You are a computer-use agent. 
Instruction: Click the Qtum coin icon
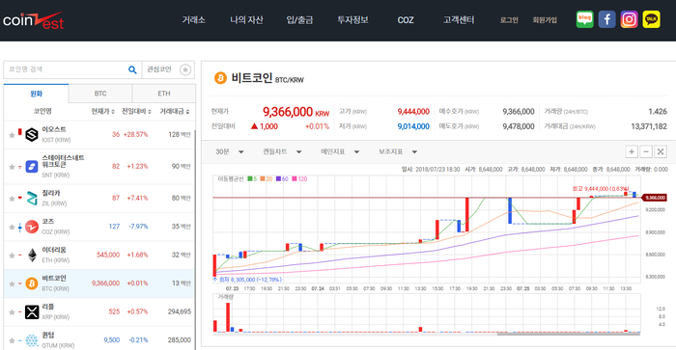(x=32, y=340)
